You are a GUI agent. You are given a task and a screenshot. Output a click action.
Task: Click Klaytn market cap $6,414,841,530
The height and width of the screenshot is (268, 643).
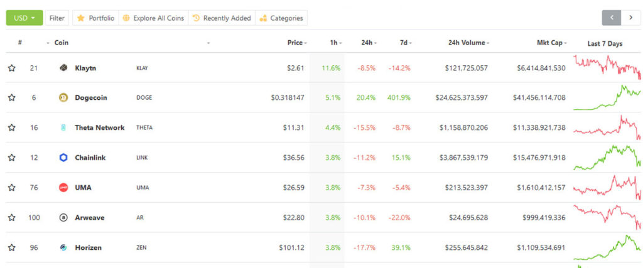click(x=541, y=68)
